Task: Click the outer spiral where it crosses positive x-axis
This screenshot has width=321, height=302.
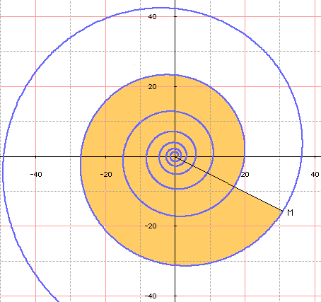Action: point(302,156)
